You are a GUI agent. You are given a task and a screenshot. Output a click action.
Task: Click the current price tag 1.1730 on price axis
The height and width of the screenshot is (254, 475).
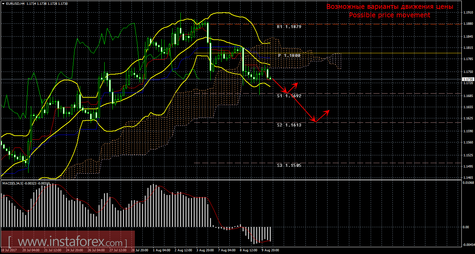click(468, 79)
